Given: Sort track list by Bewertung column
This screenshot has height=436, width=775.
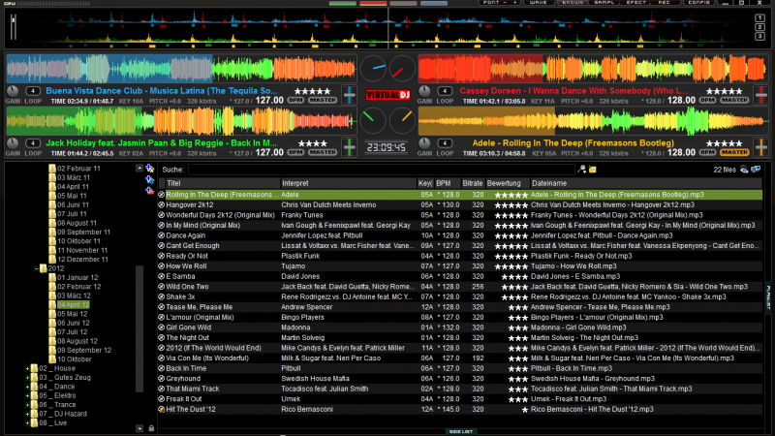Looking at the screenshot, I should (x=507, y=183).
